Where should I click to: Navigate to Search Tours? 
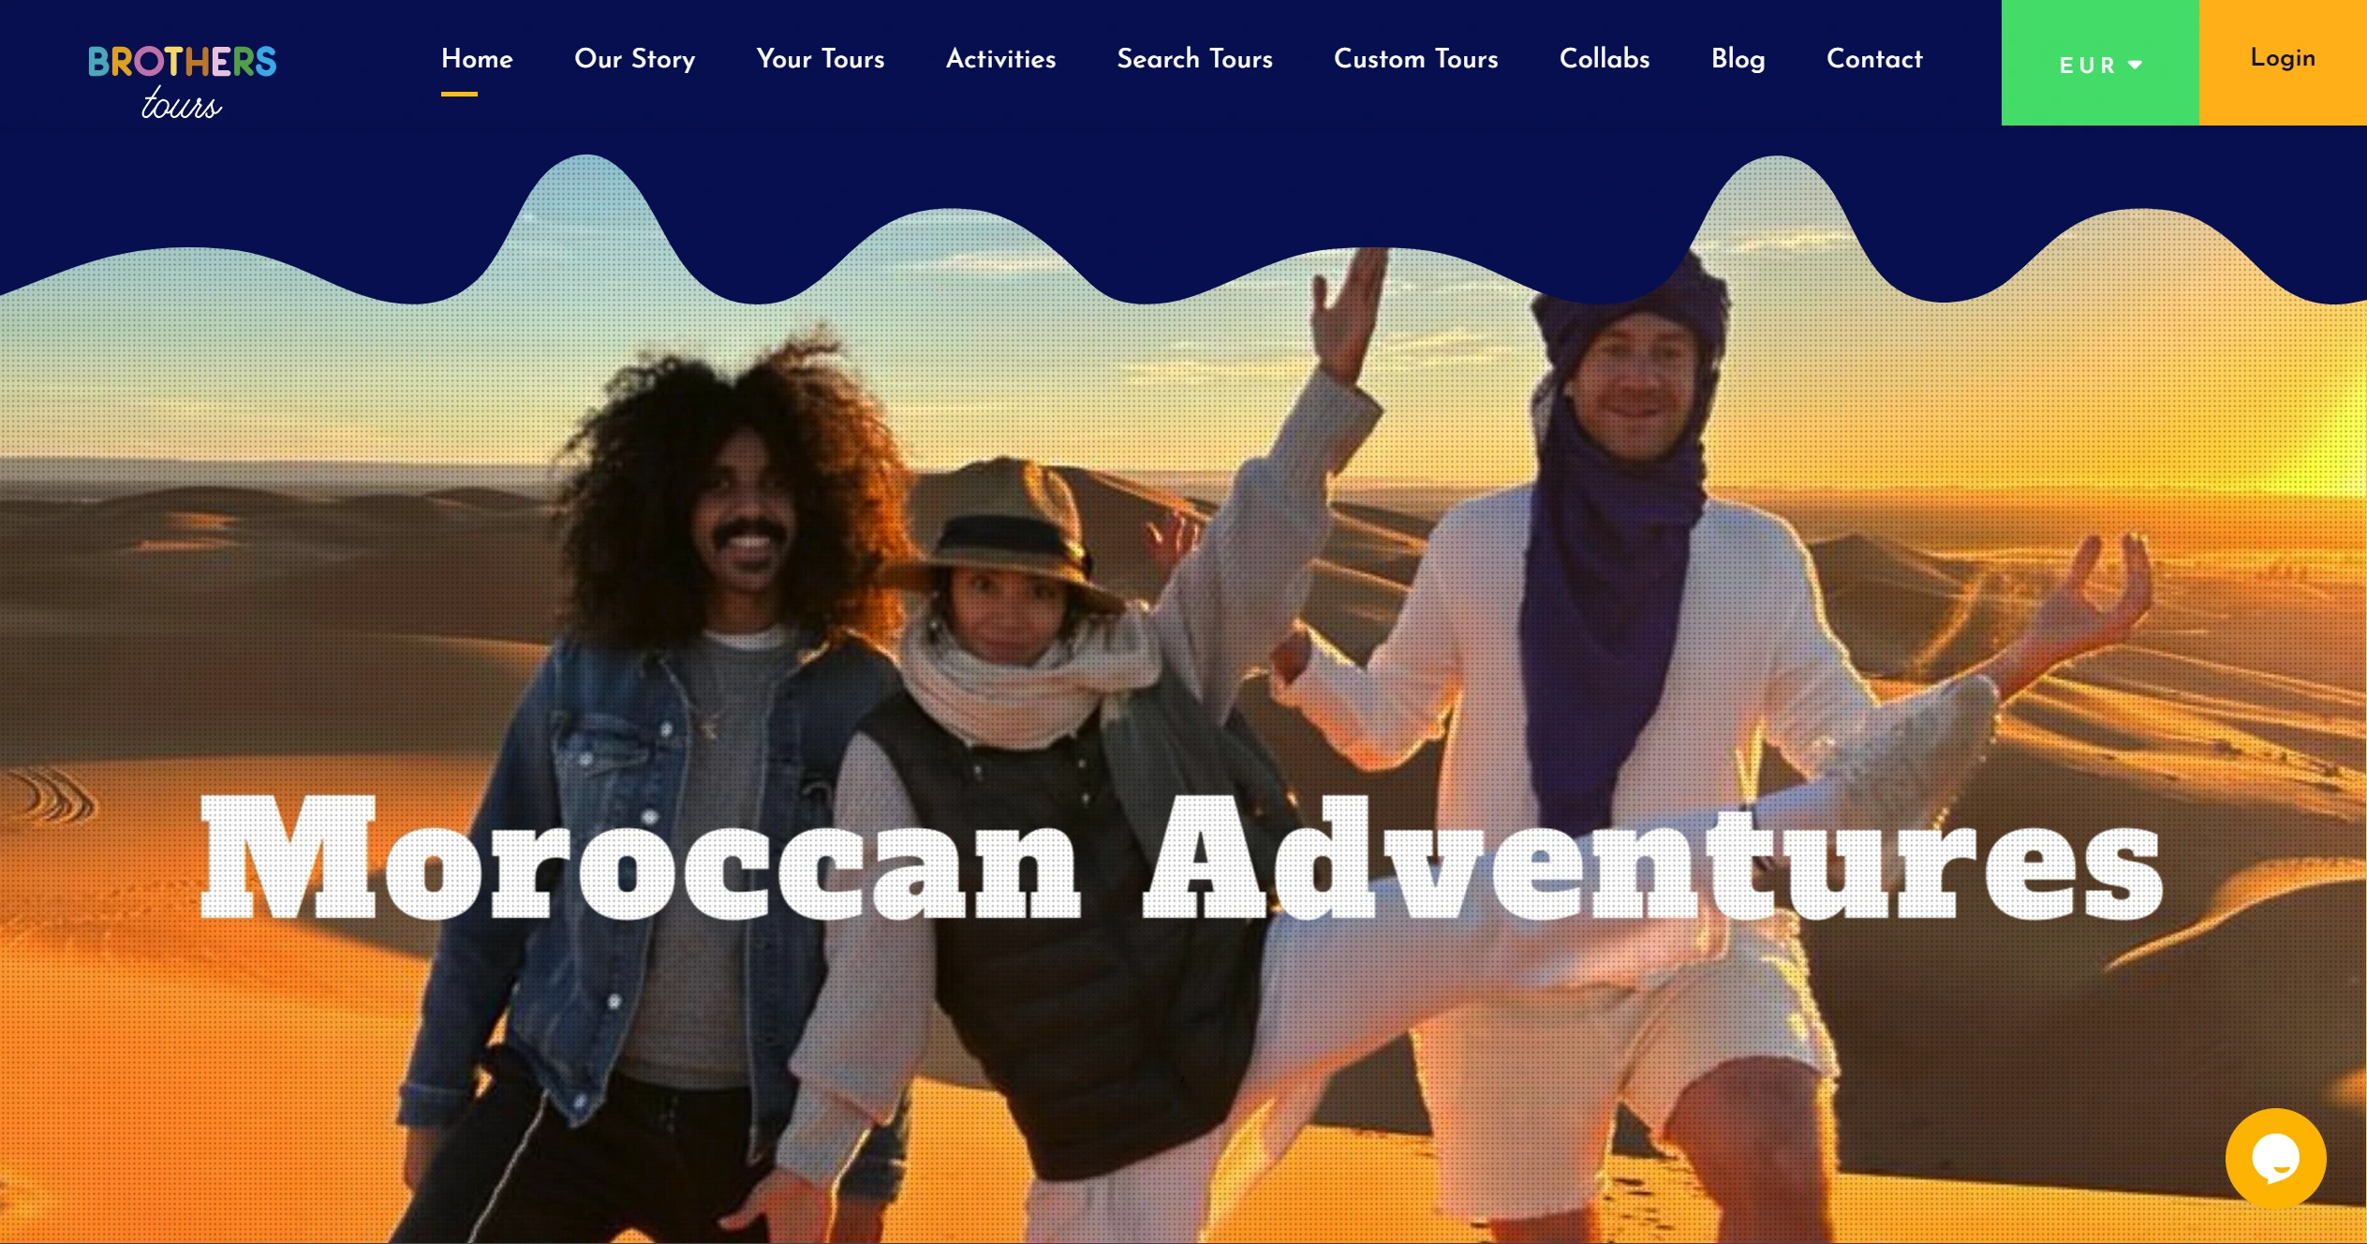[1194, 59]
